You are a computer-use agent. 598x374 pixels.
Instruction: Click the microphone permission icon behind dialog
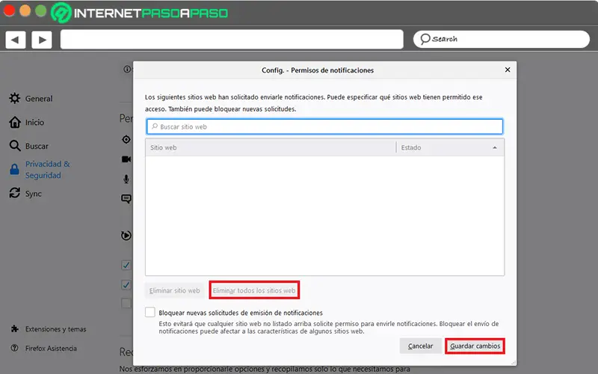[126, 179]
